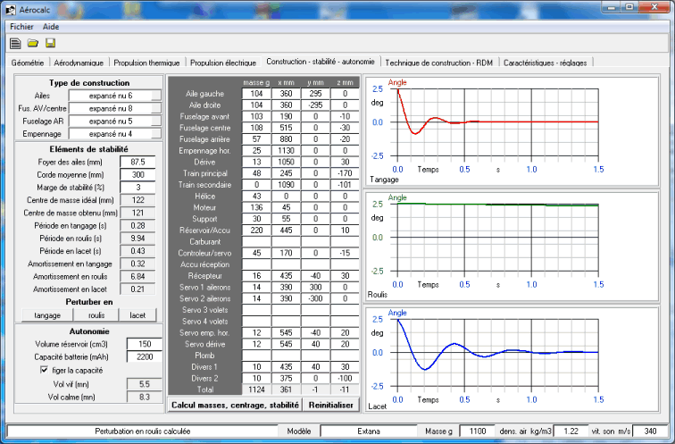Minimize the Aérocalc window

pyautogui.click(x=612, y=7)
